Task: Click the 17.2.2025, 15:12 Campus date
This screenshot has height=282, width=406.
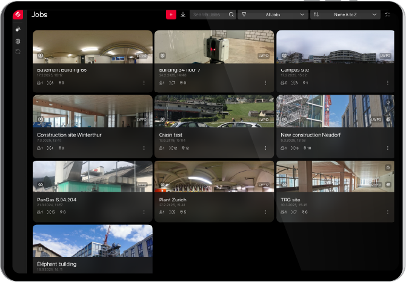Action: [294, 75]
